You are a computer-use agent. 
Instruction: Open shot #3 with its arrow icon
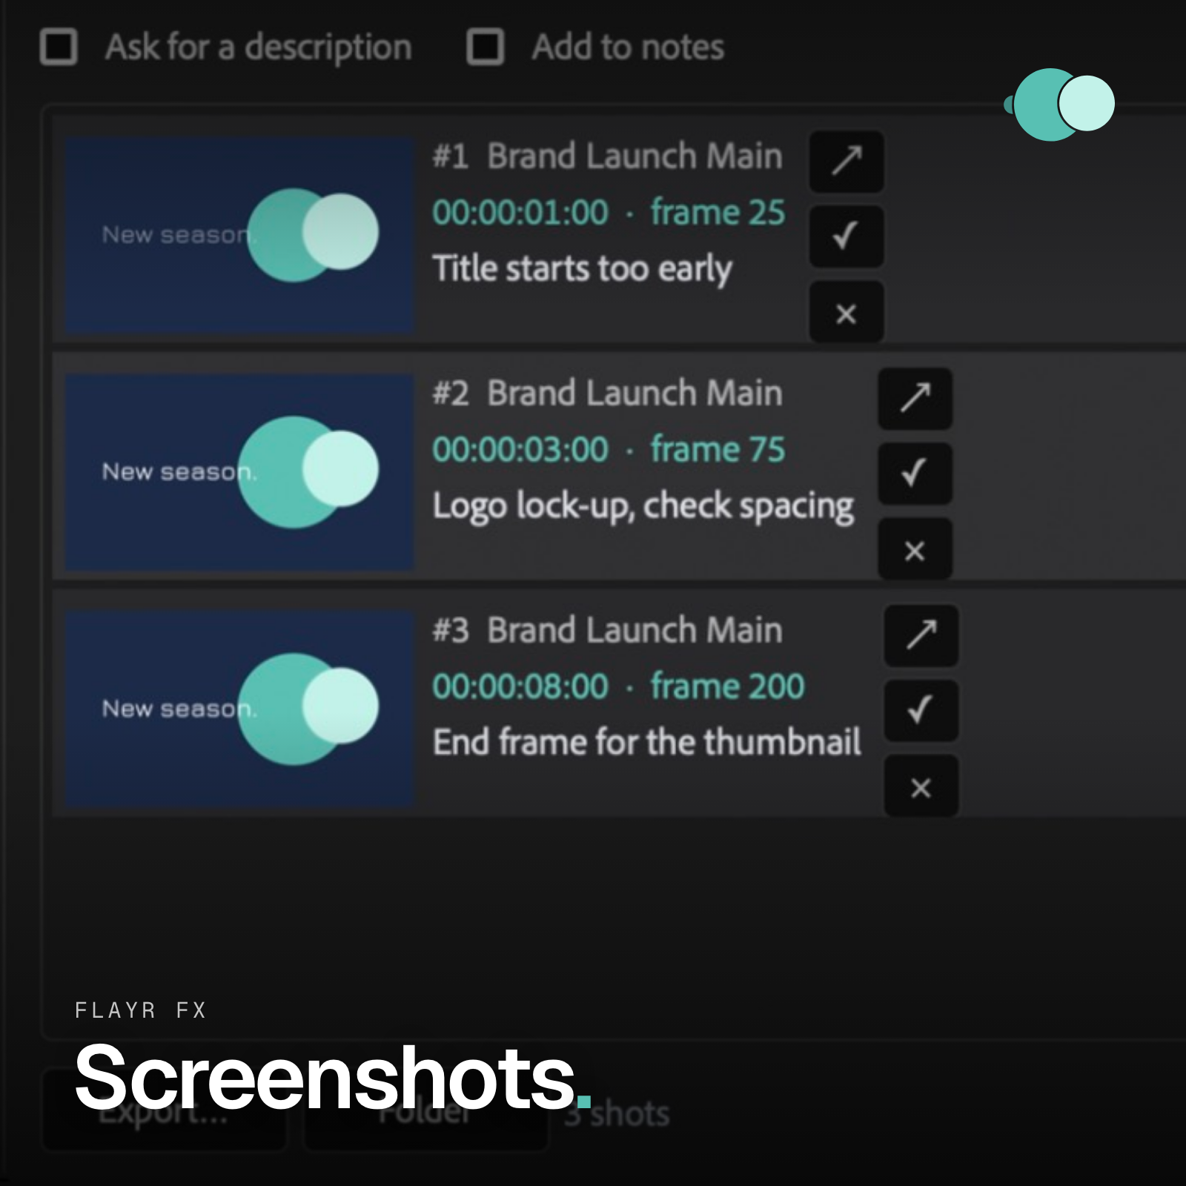pos(921,635)
